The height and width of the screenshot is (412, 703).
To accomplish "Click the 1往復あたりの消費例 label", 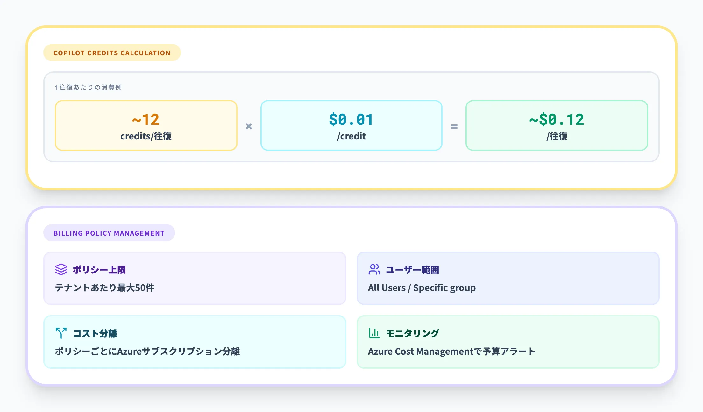I will pos(89,87).
